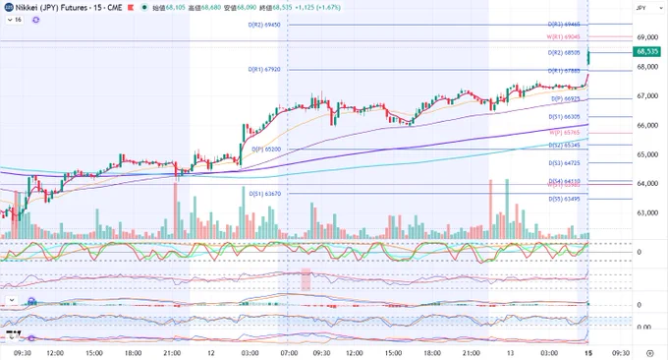Click the W(P) 65765 weekly pivot label
668x360 pixels.
click(x=564, y=133)
